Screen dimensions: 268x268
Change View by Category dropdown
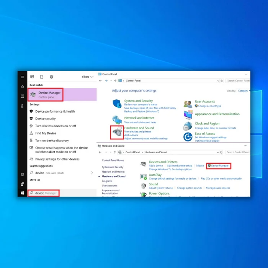click(244, 91)
